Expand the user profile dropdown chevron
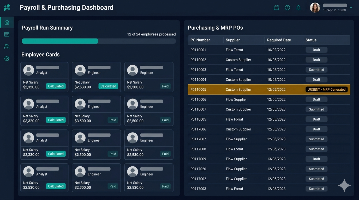359x200 pixels. [351, 8]
